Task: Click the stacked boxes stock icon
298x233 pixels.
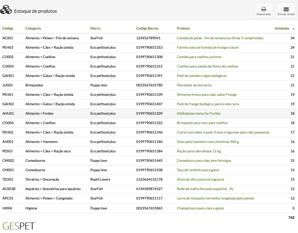Action: [6, 10]
